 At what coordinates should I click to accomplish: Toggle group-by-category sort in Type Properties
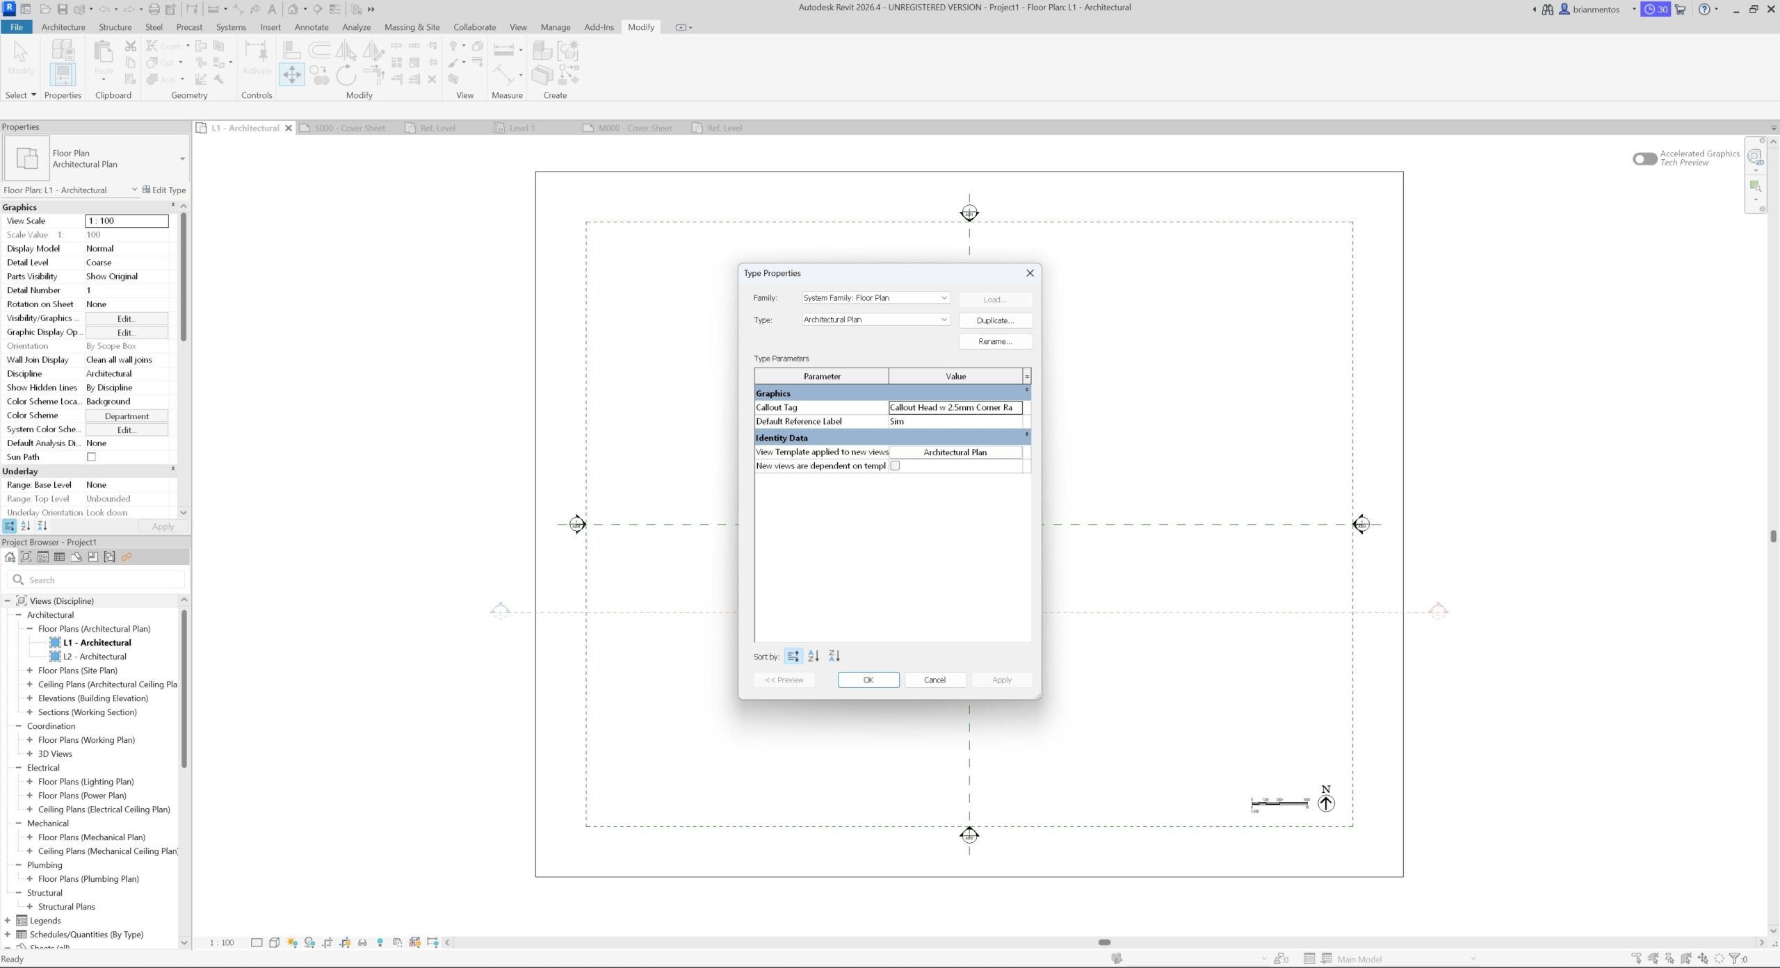(793, 656)
